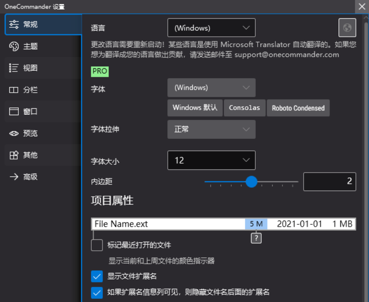
Task: Open the 视图 view settings tab
Action: tap(43, 68)
